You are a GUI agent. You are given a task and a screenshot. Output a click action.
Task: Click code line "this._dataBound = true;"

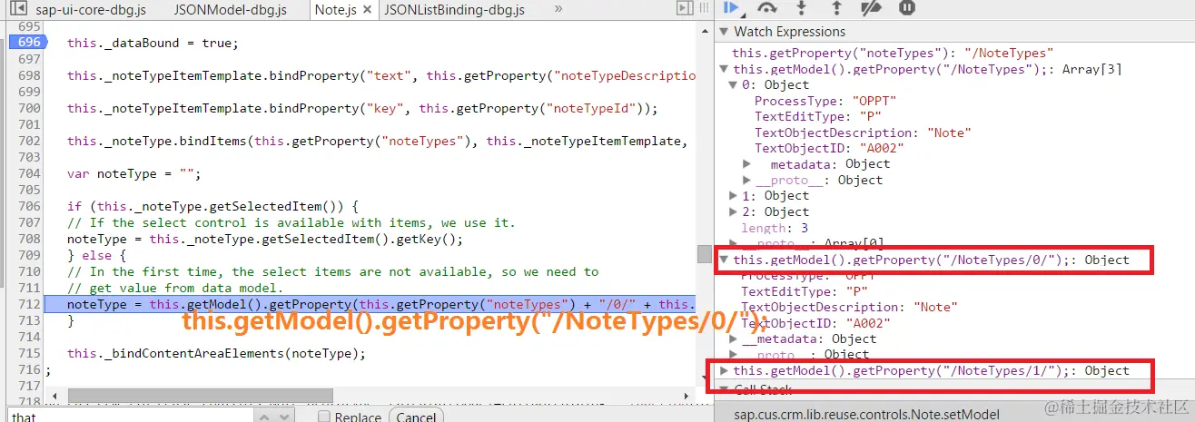(x=153, y=43)
